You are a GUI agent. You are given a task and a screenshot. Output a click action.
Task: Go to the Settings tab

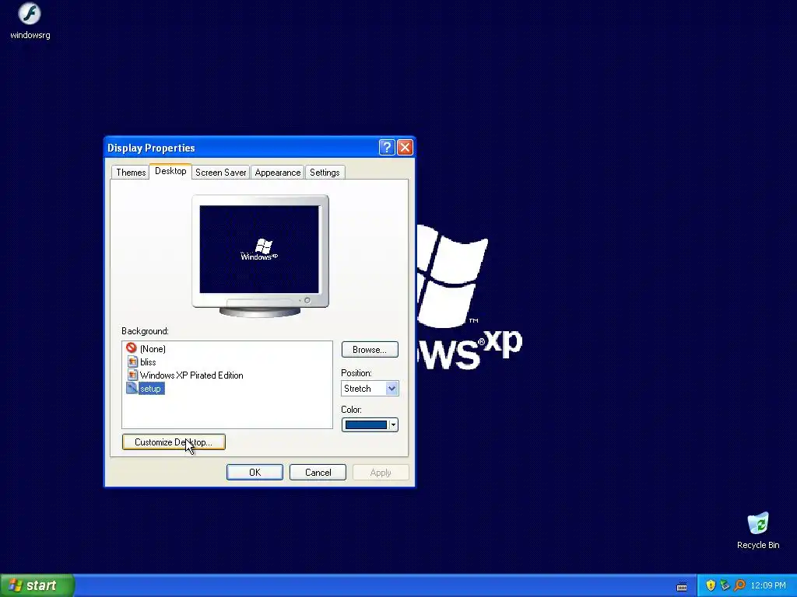tap(325, 172)
